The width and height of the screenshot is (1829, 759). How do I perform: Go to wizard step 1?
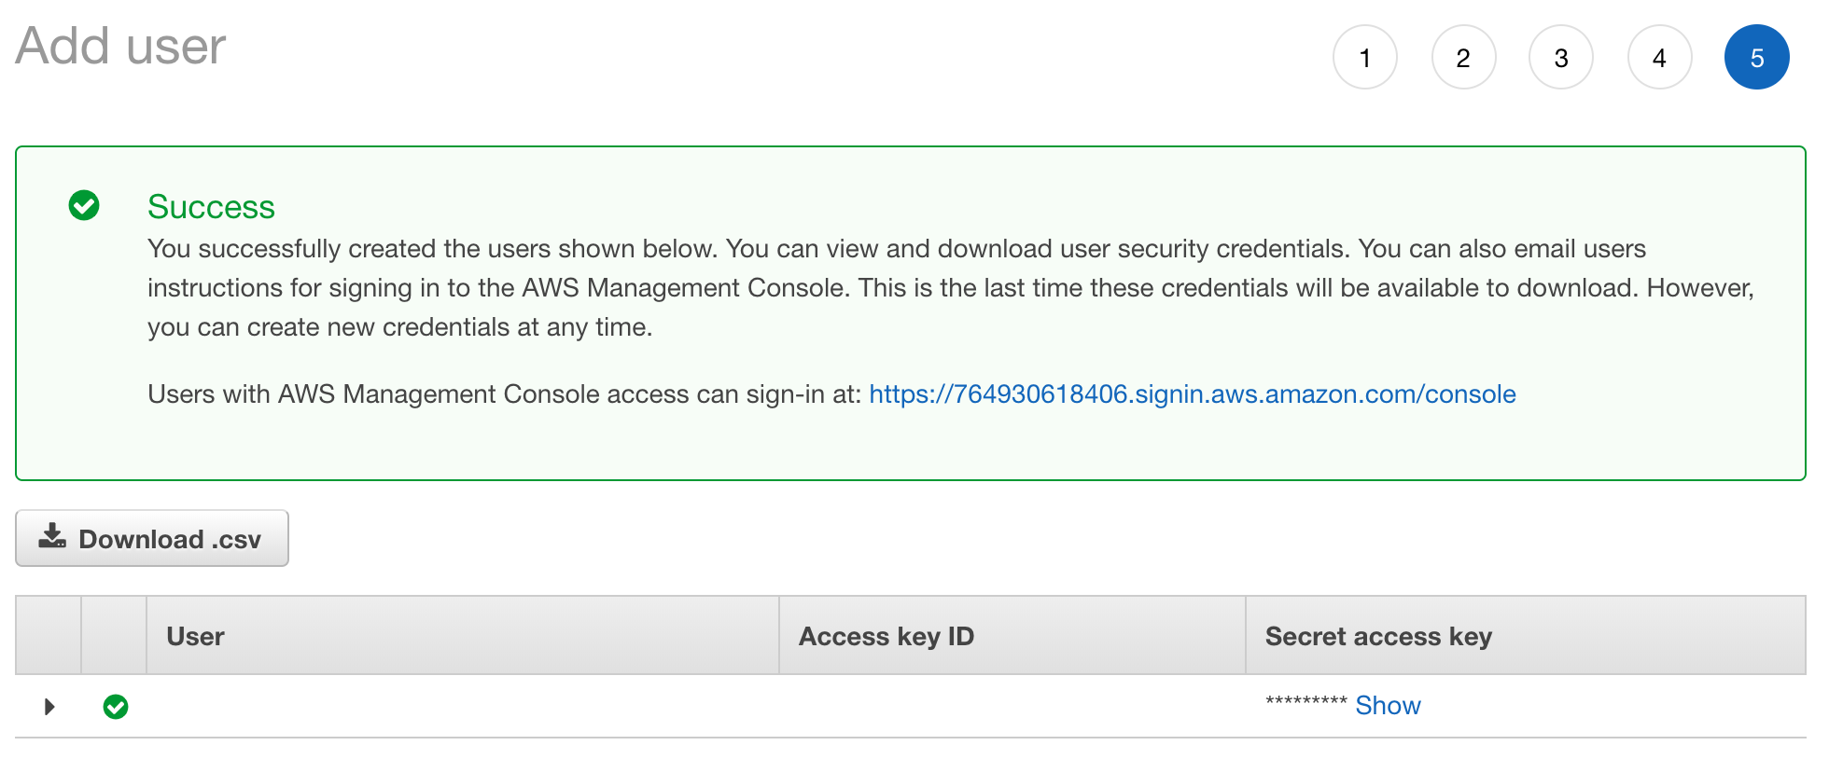point(1364,58)
